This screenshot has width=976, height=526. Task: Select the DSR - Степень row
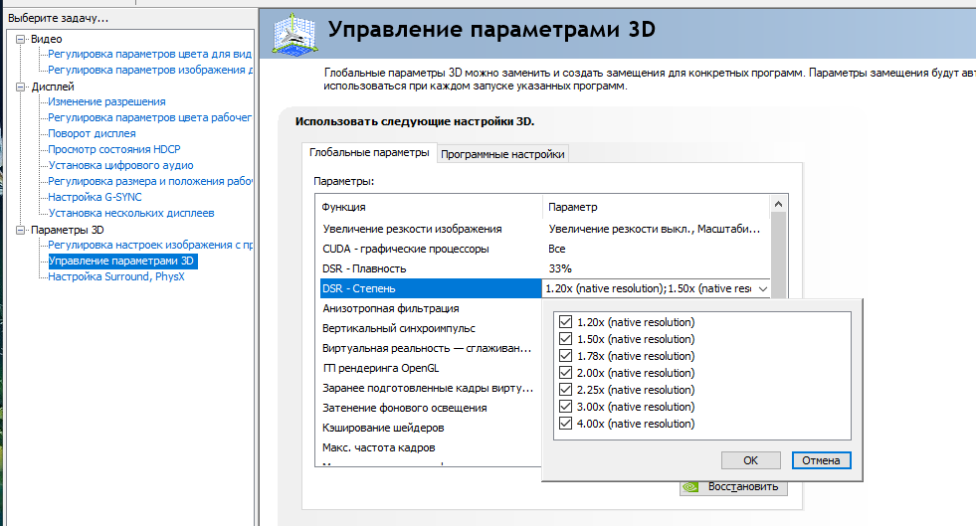pyautogui.click(x=431, y=288)
